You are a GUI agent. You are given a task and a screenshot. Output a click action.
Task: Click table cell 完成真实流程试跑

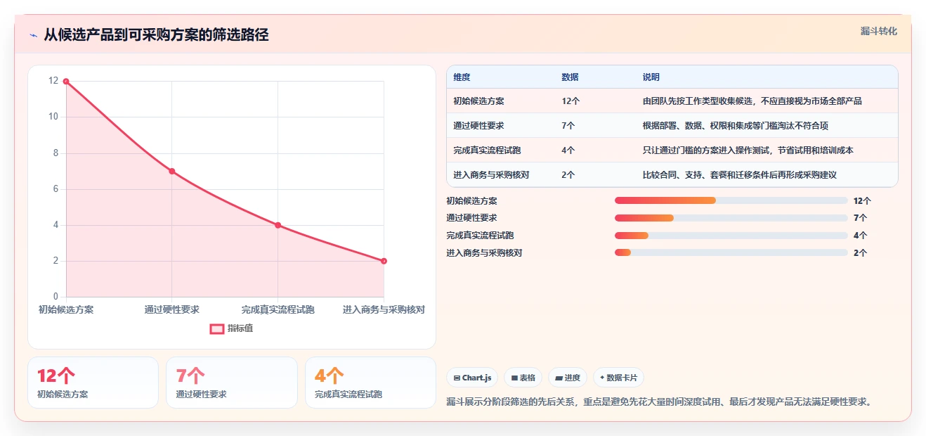[x=487, y=150]
